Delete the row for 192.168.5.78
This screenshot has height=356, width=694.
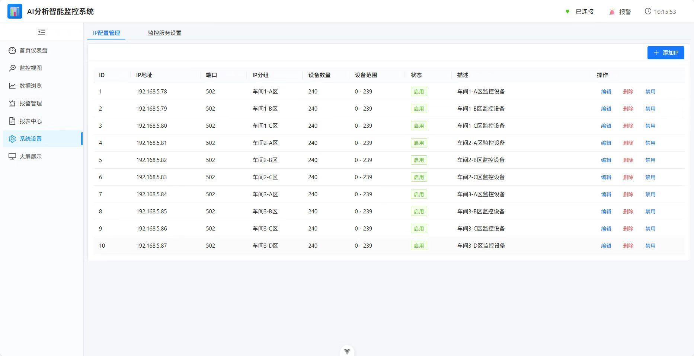628,92
